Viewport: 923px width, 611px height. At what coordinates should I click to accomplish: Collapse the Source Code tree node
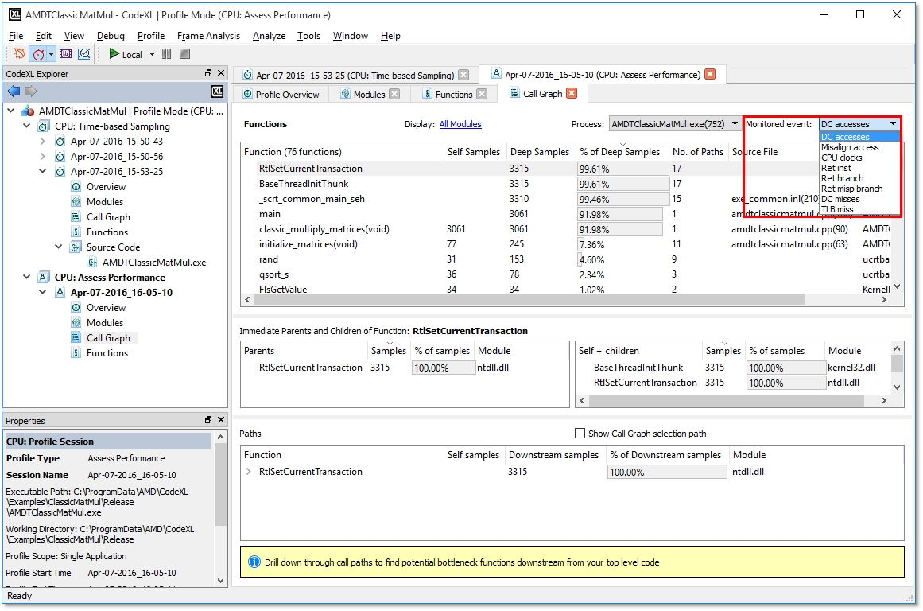click(x=58, y=247)
